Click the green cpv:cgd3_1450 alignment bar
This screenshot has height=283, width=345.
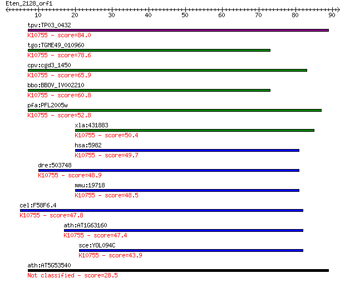(x=167, y=71)
